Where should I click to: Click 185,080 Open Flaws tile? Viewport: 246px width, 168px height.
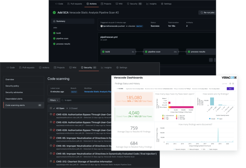134,99
